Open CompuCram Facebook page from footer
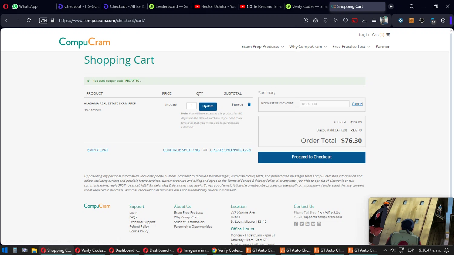 (296, 224)
